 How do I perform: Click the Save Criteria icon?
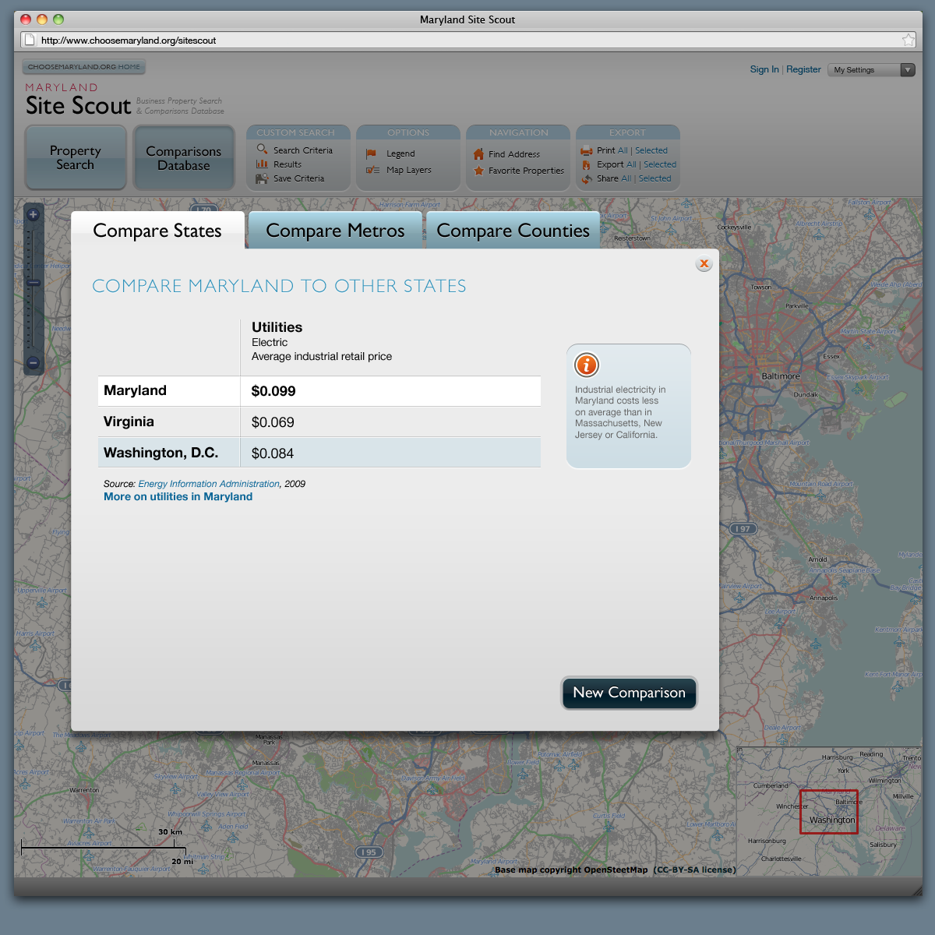(262, 178)
